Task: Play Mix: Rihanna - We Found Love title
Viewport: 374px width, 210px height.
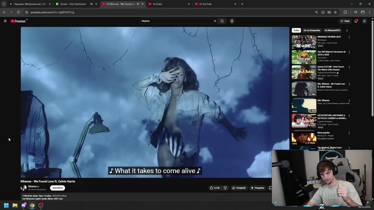Action: (331, 85)
